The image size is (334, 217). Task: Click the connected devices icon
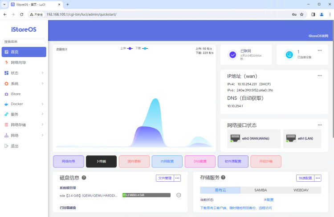tap(289, 55)
